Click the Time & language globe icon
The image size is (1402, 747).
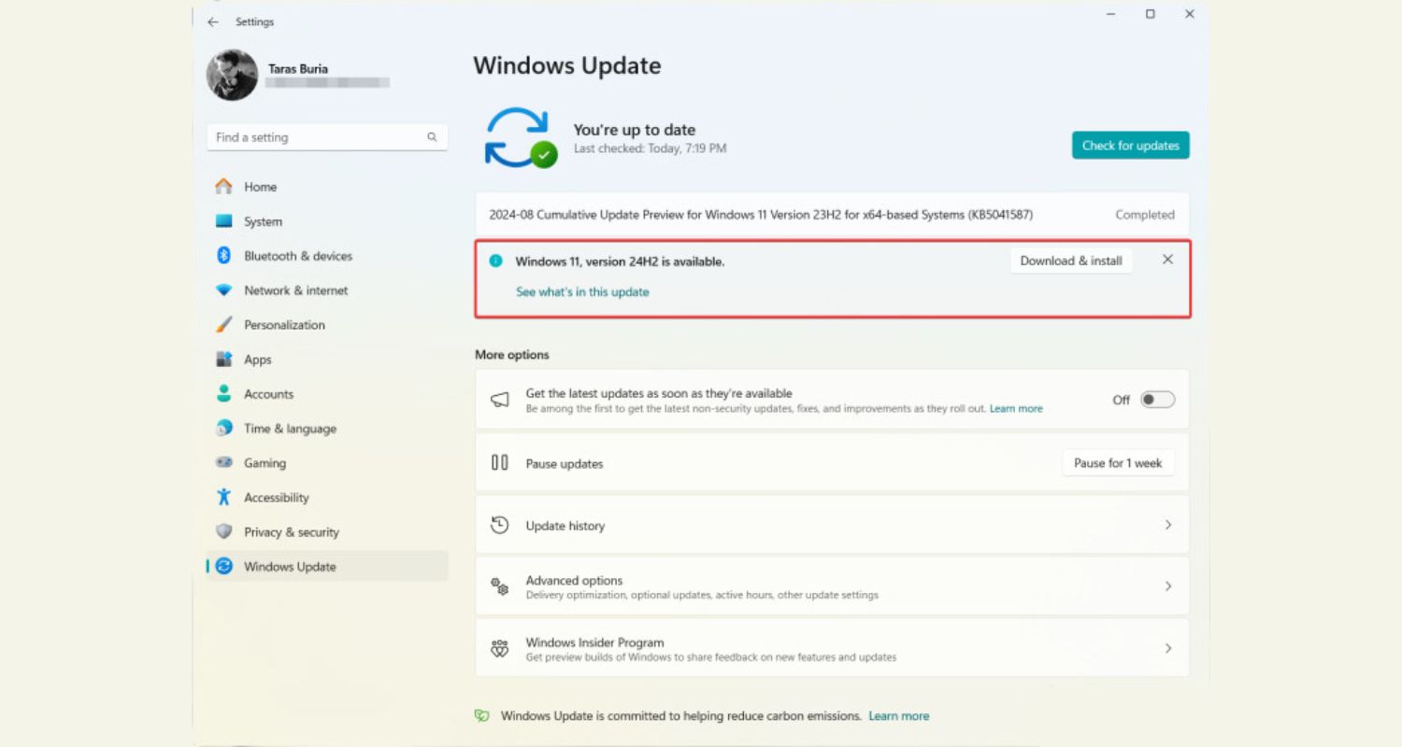pos(223,429)
